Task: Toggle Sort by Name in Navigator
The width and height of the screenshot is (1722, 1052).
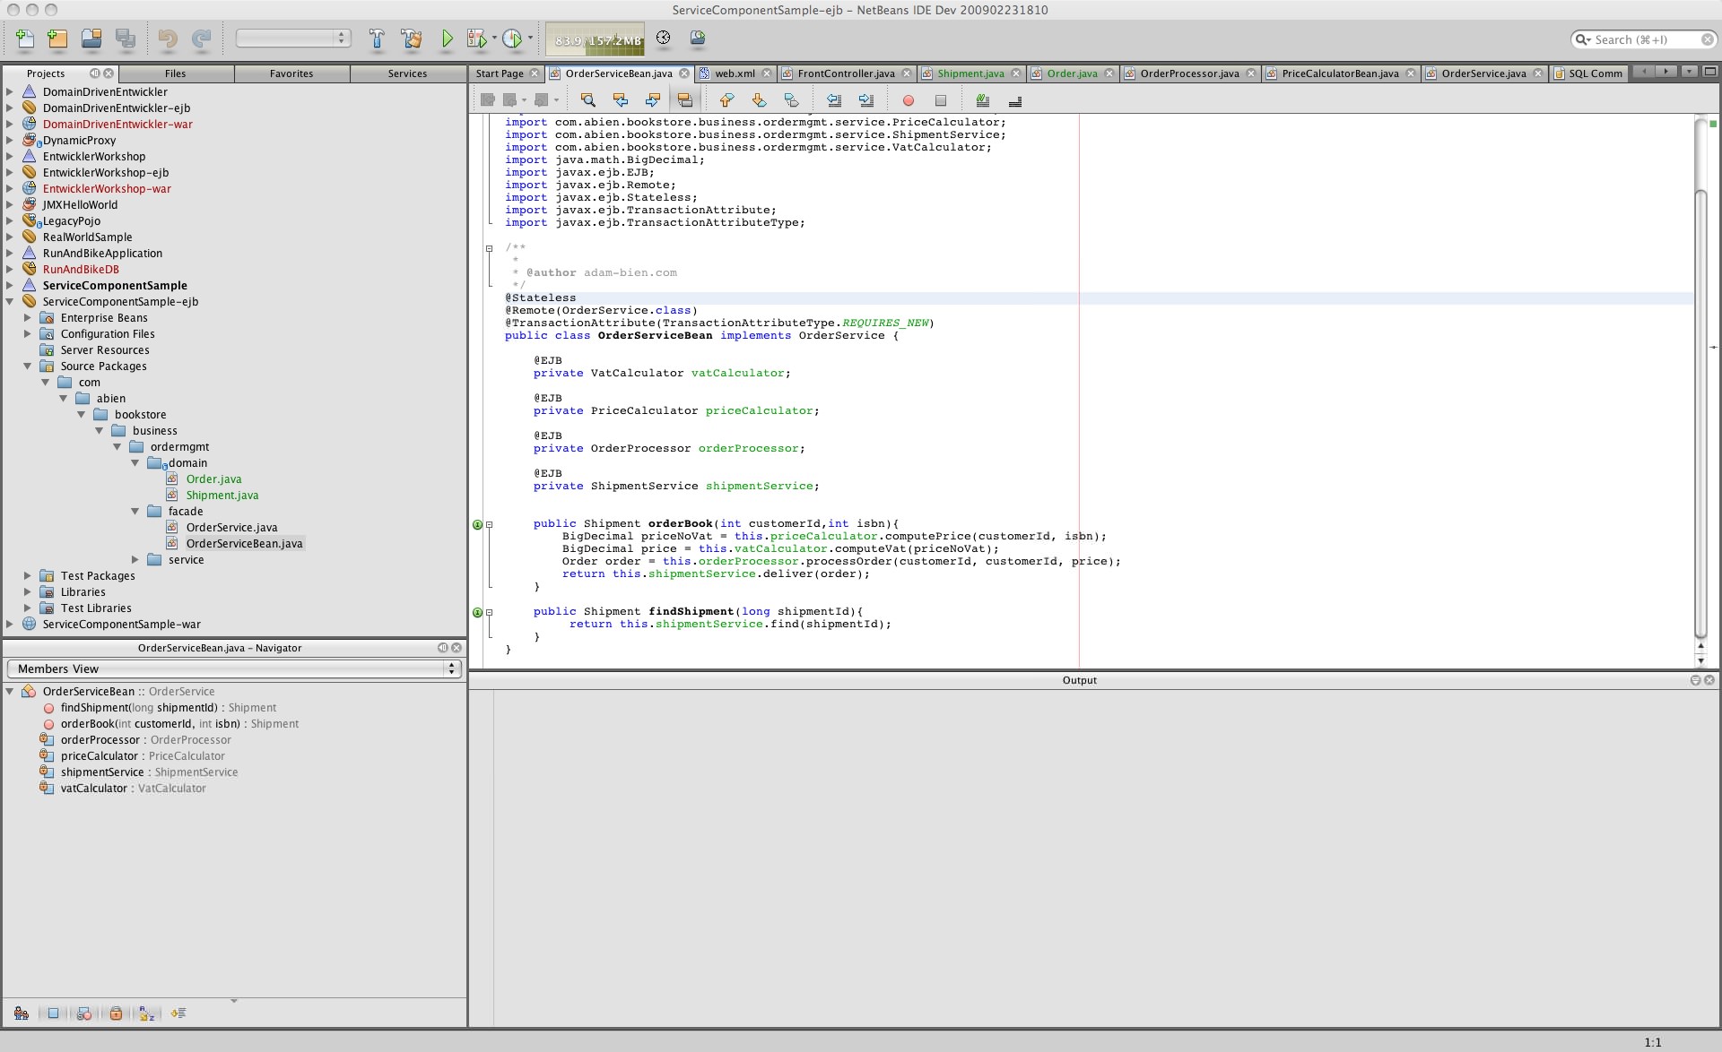Action: [147, 1013]
